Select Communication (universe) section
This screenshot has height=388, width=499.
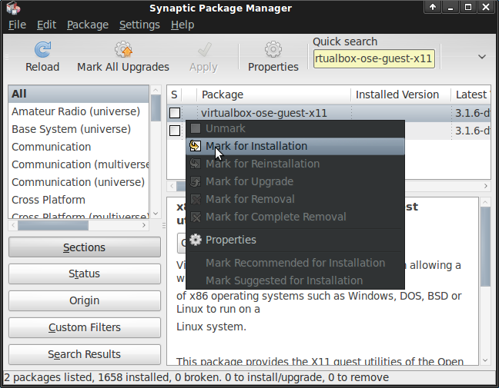pyautogui.click(x=79, y=182)
